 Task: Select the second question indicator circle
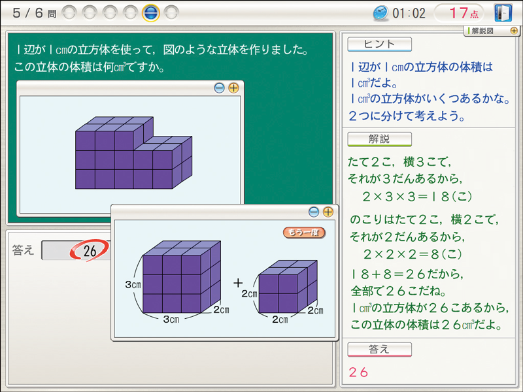coord(90,12)
